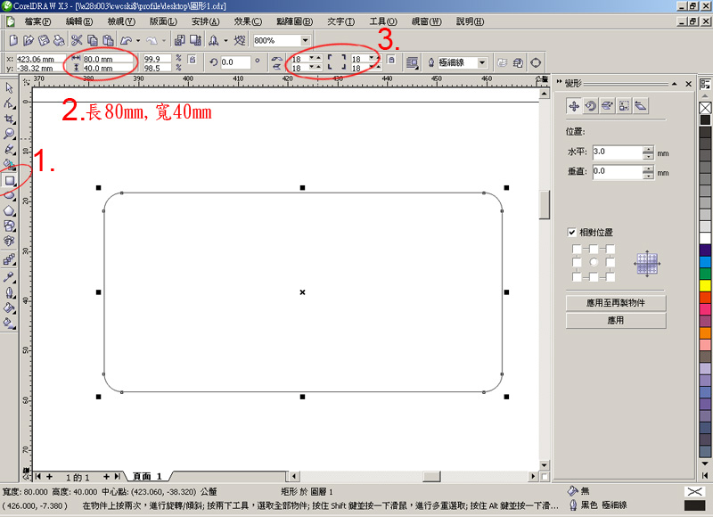
Task: Select the Basic Shapes tool
Action: point(9,226)
